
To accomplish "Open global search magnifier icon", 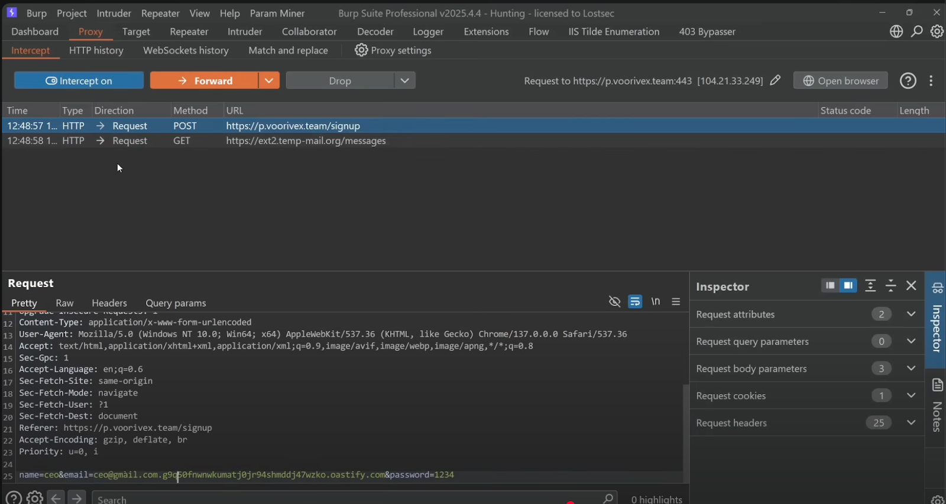I will pos(917,31).
